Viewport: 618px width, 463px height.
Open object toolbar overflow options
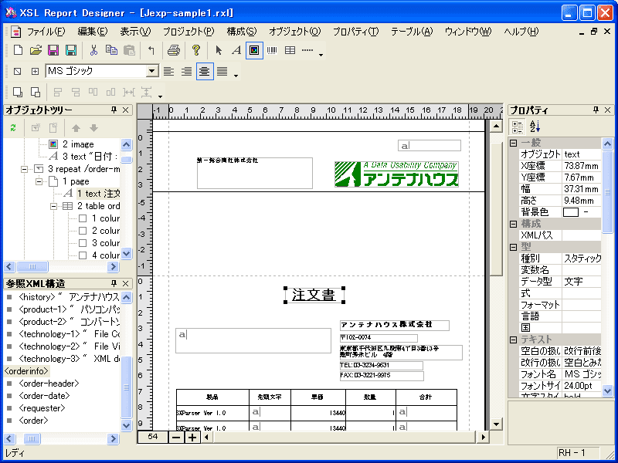[x=321, y=55]
